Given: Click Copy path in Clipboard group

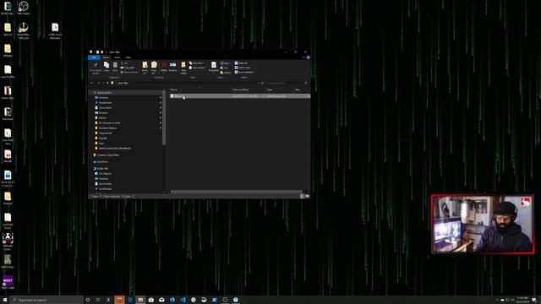Looking at the screenshot, I should coord(128,68).
